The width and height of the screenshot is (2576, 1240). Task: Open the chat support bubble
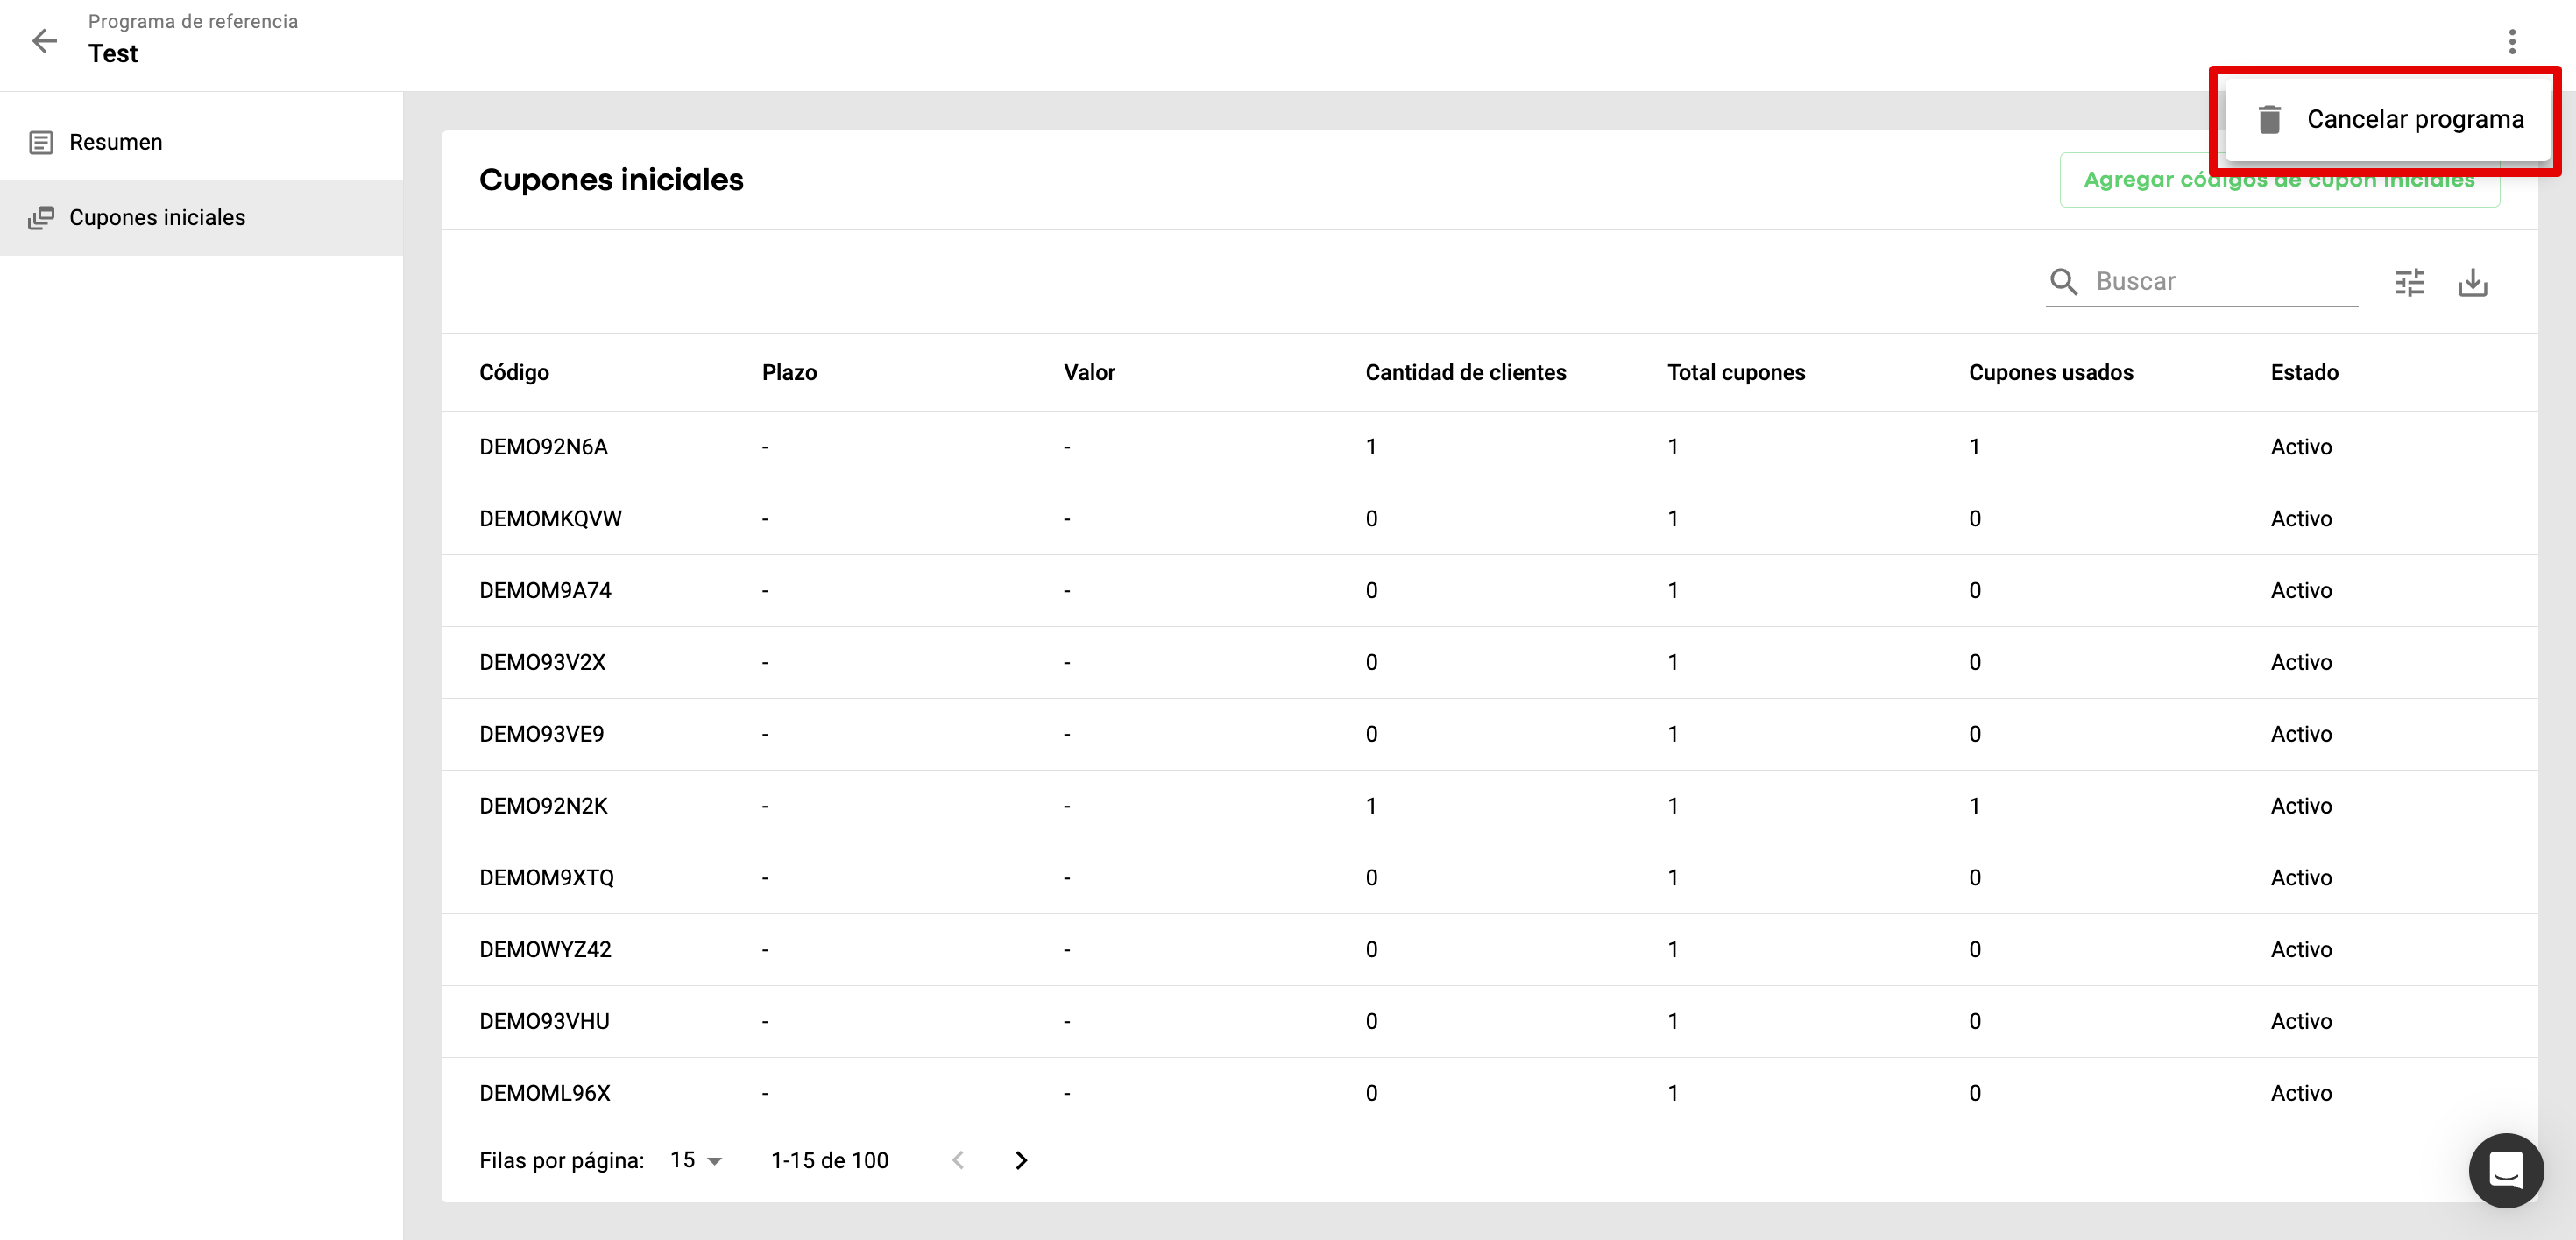(x=2505, y=1170)
